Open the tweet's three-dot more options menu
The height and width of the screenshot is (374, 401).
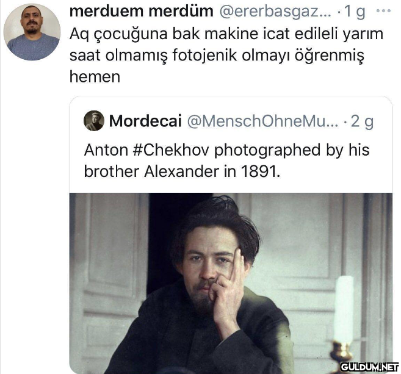384,11
